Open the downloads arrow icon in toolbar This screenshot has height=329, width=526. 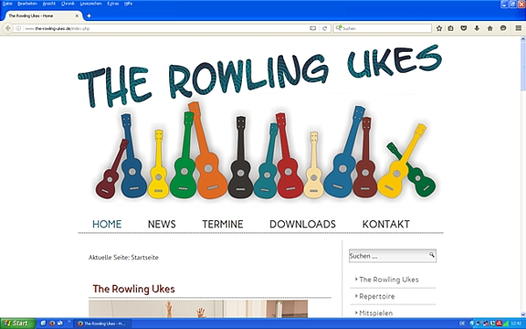pos(477,29)
